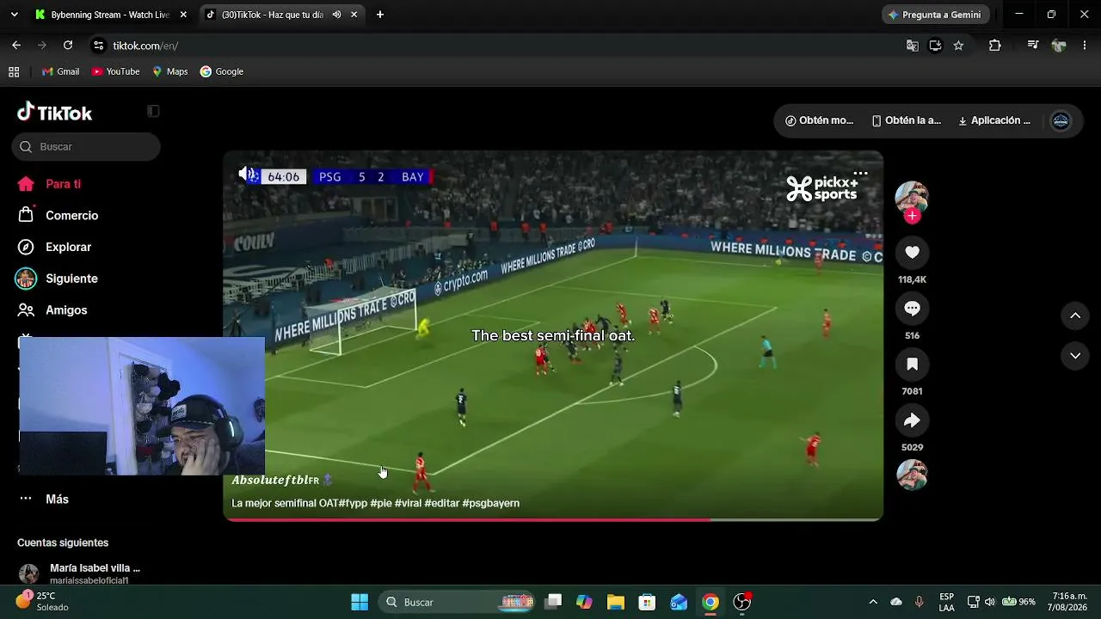
Task: Open the creator's profile picture beside the video
Action: [912, 197]
